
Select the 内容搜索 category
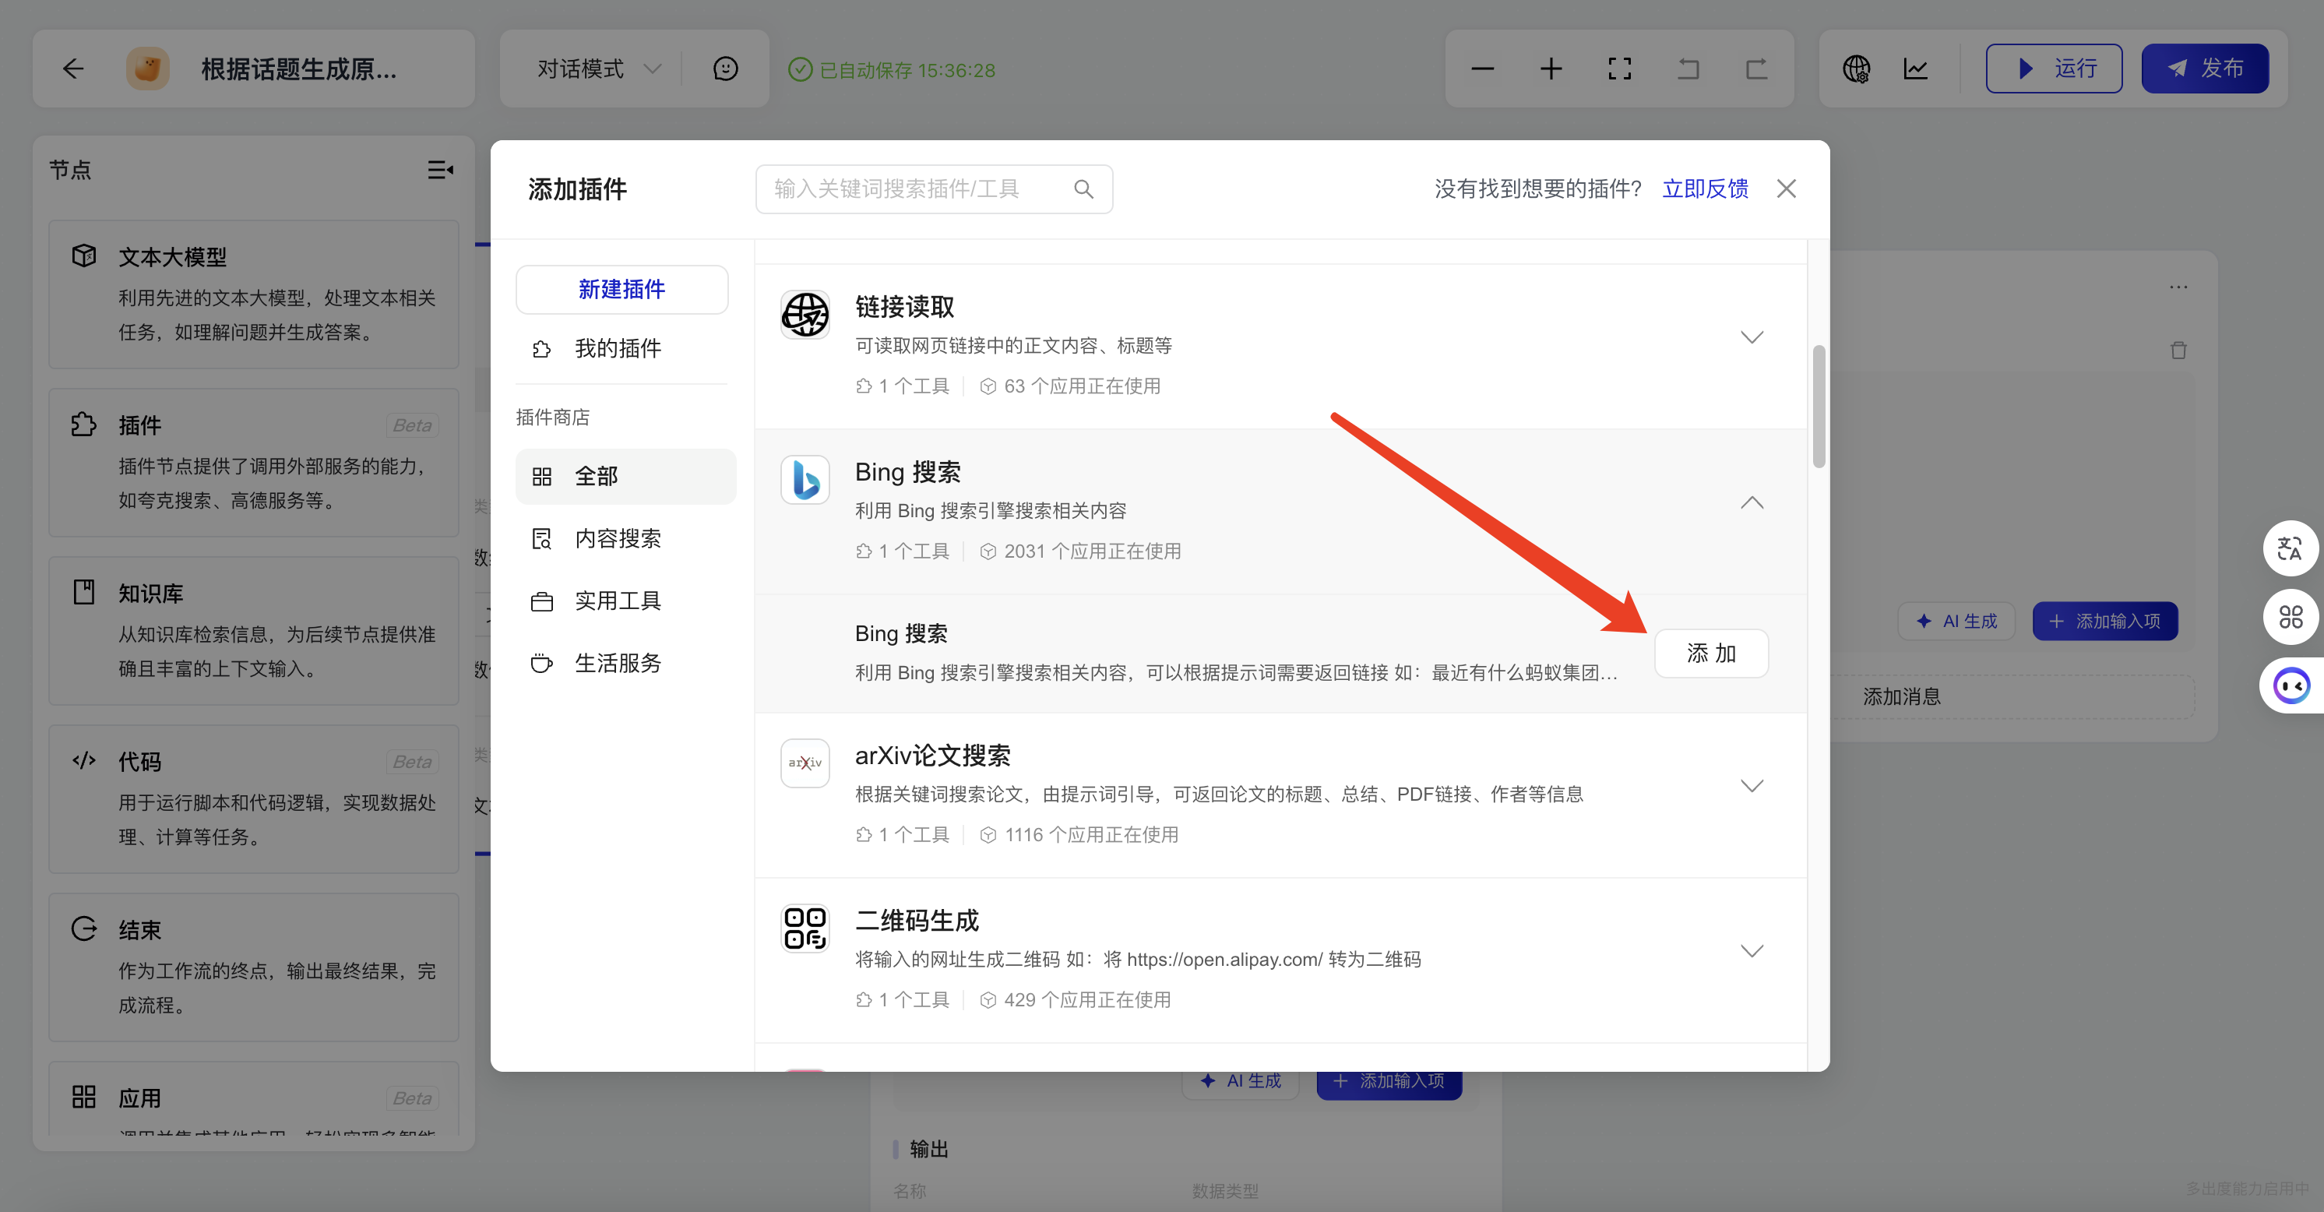pyautogui.click(x=618, y=539)
